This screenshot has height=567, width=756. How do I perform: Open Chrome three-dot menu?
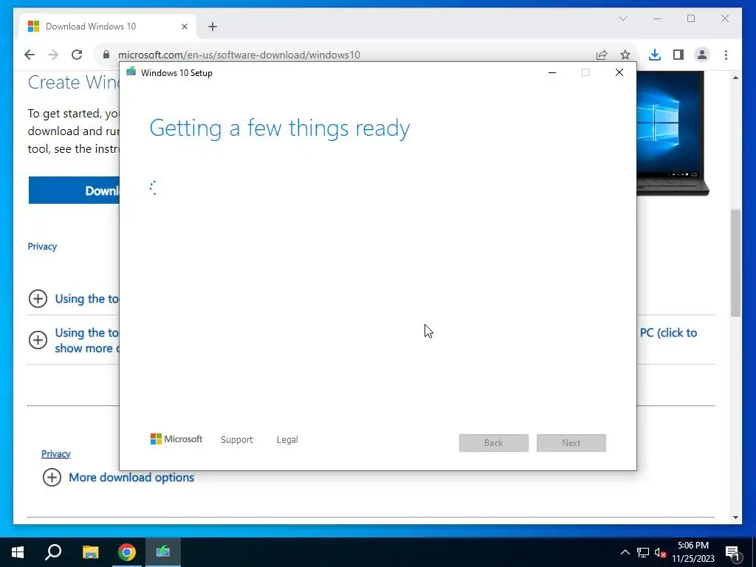[726, 55]
